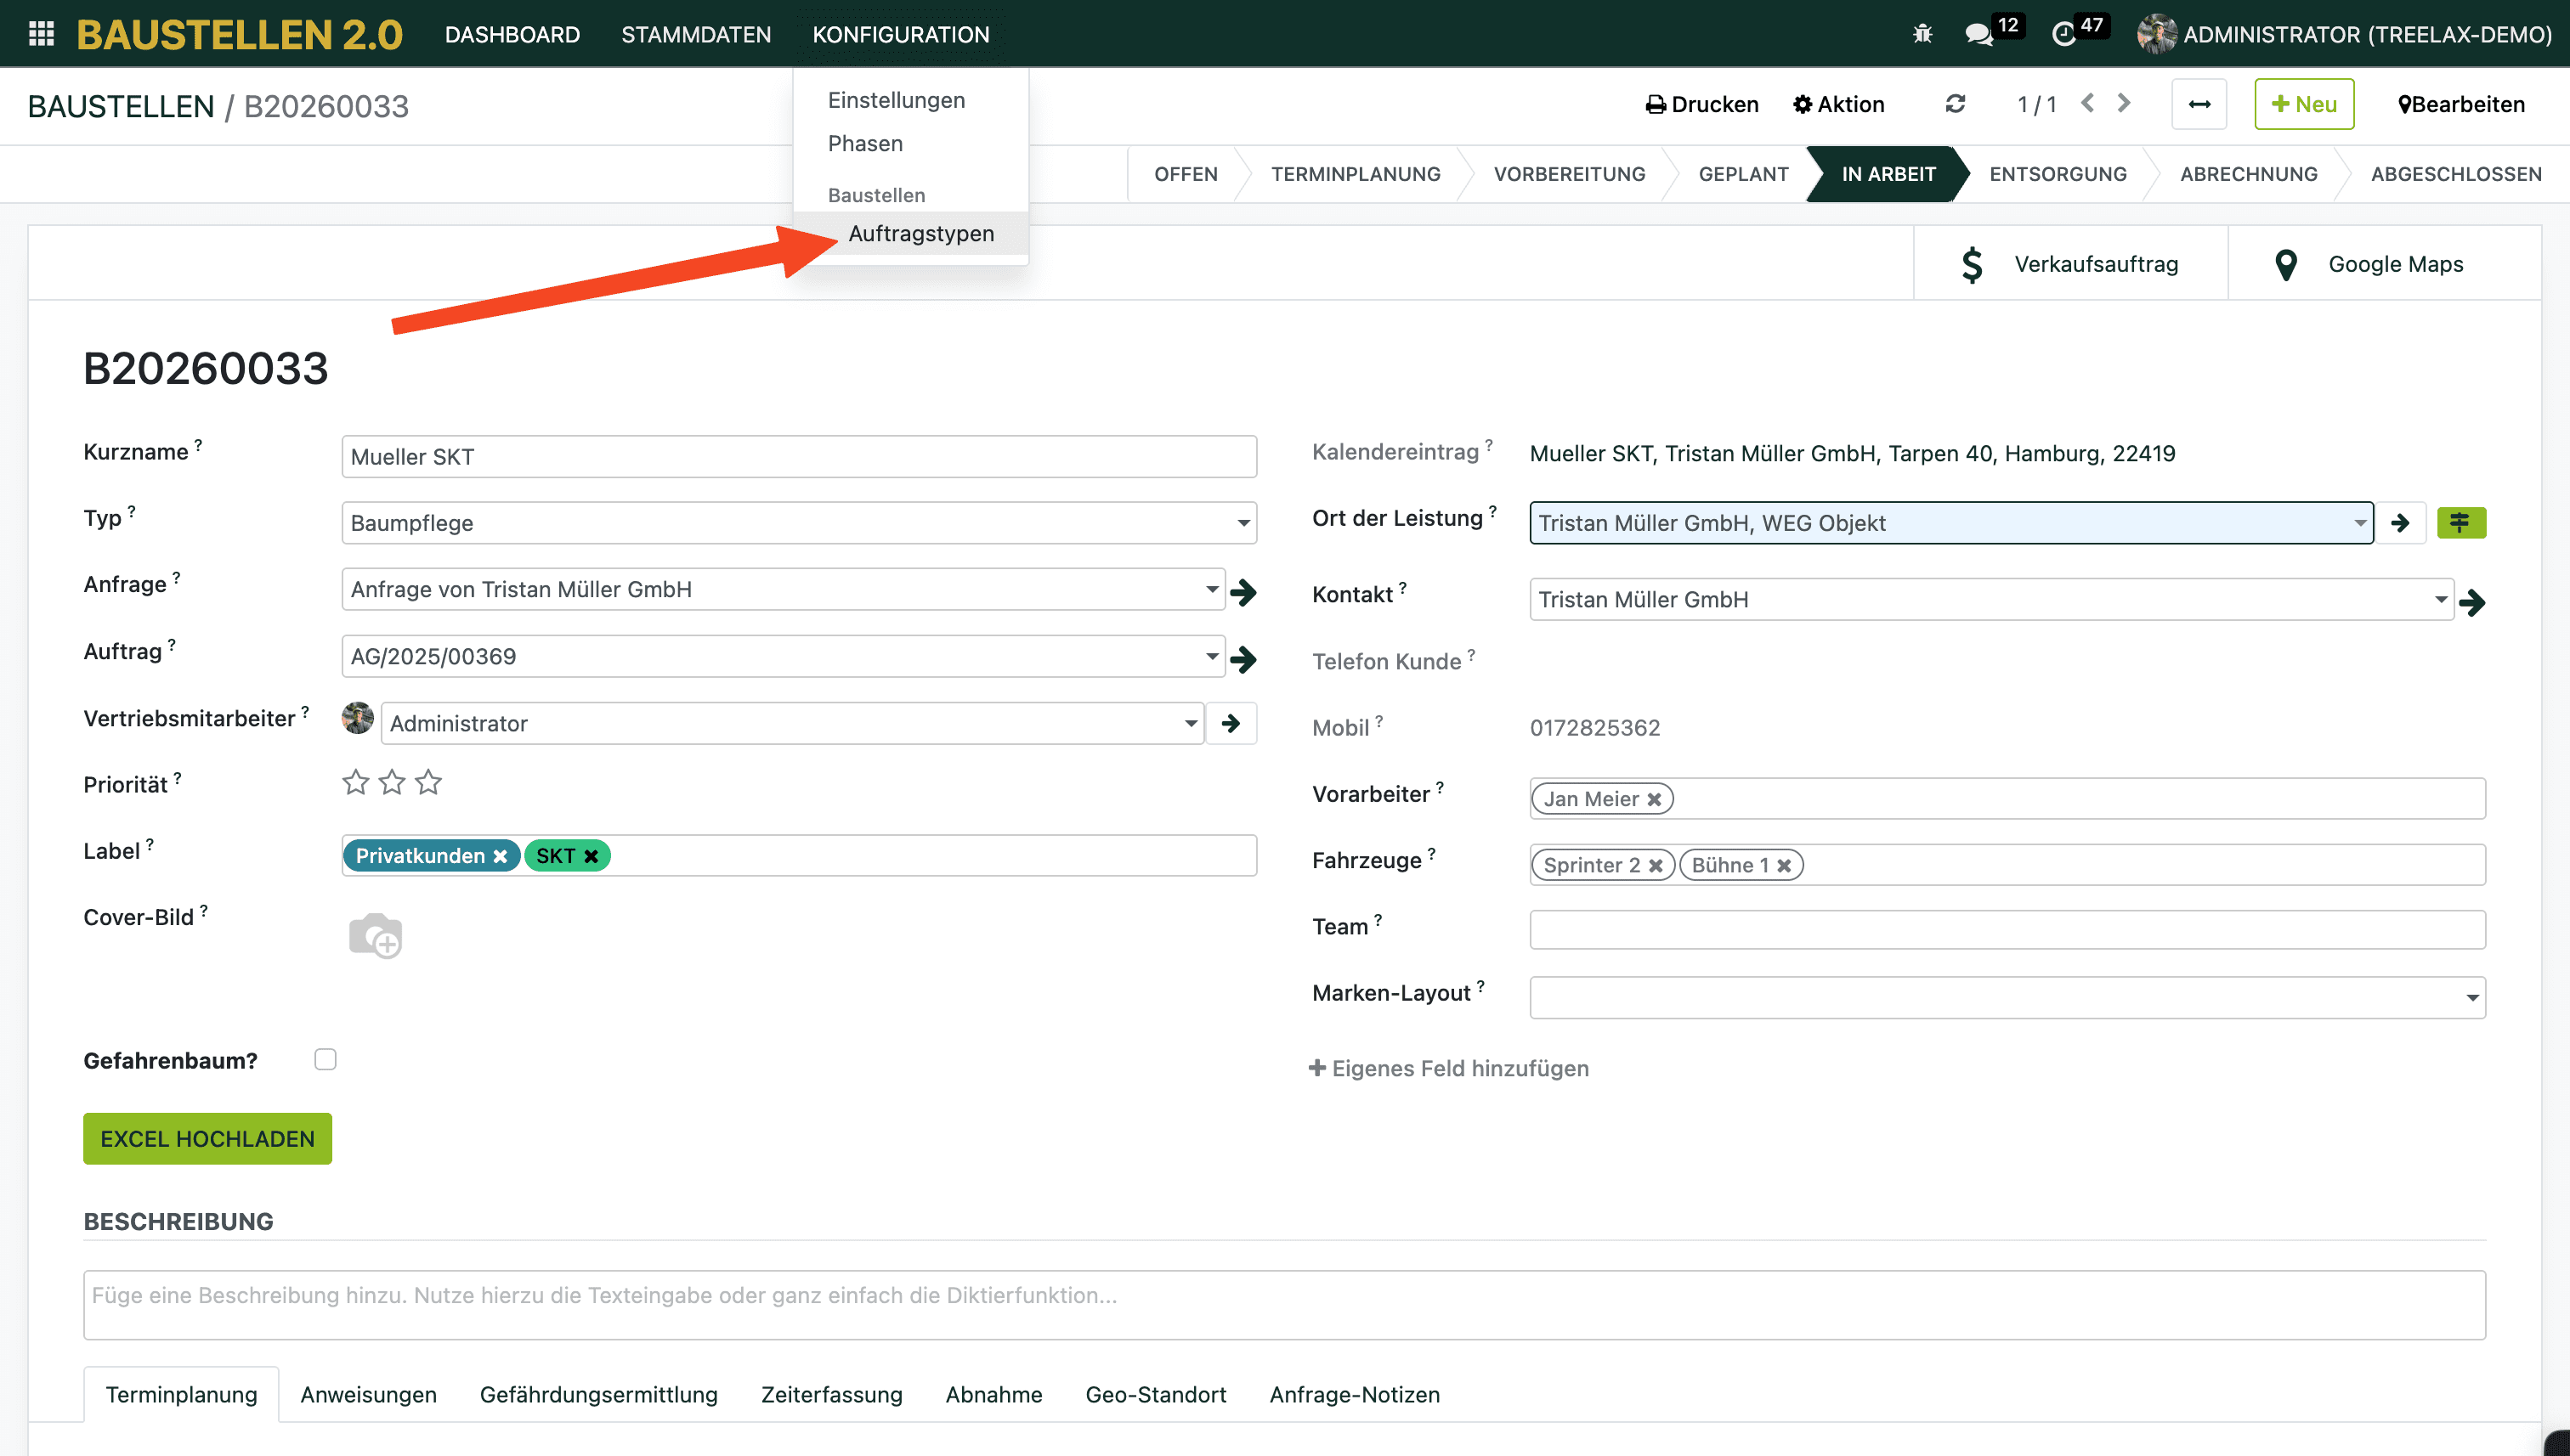Click the bug debug icon
The width and height of the screenshot is (2570, 1456).
[x=1922, y=34]
